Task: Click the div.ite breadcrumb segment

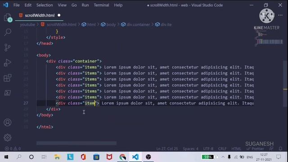Action: tap(163, 24)
